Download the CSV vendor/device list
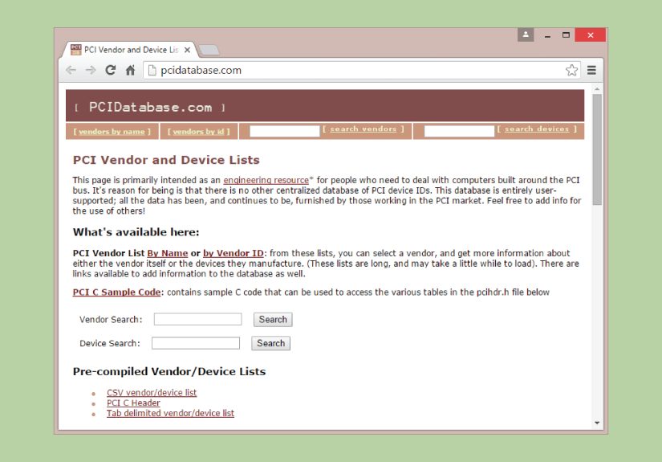662x462 pixels. pyautogui.click(x=152, y=393)
